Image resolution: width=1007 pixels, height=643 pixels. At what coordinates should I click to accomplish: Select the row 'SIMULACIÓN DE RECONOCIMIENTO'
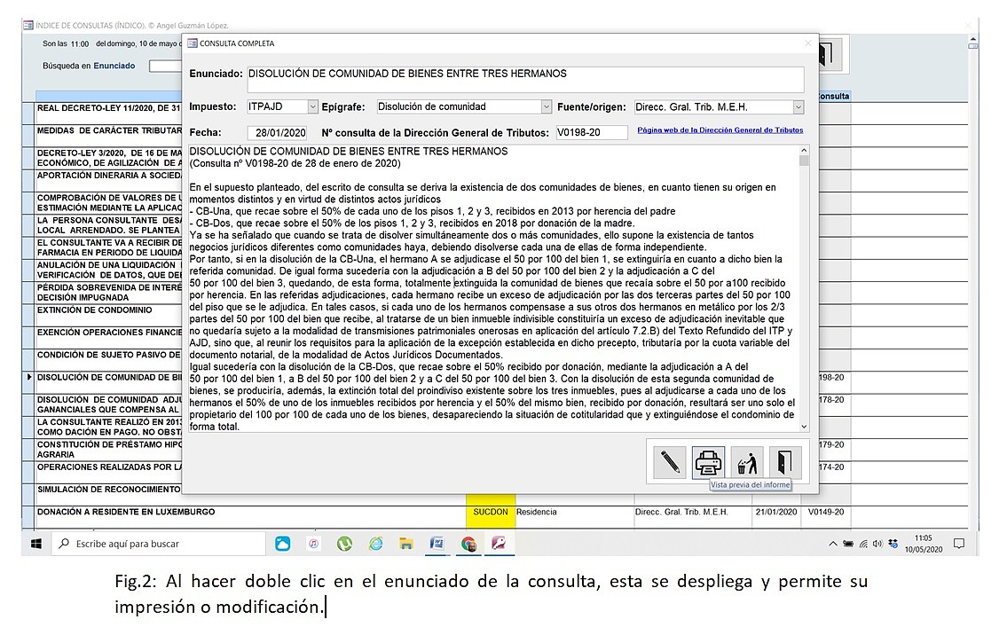[108, 494]
